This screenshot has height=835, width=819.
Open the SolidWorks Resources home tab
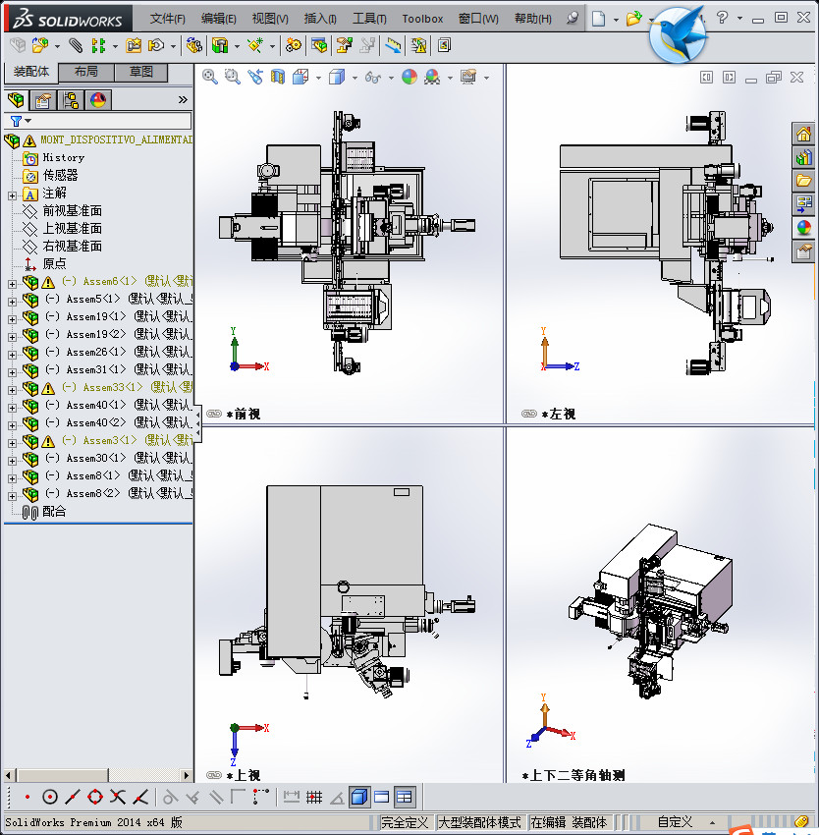(x=803, y=135)
